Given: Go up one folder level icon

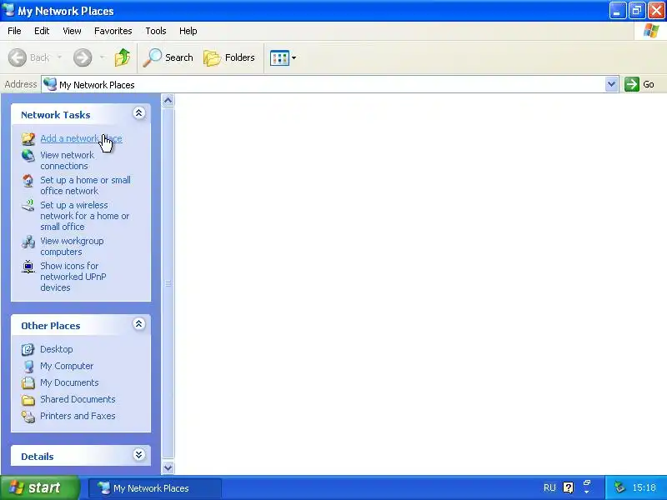Looking at the screenshot, I should coord(123,57).
